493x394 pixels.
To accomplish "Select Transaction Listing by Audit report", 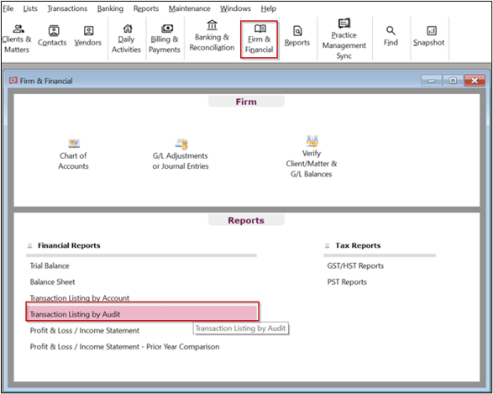I will pyautogui.click(x=143, y=312).
